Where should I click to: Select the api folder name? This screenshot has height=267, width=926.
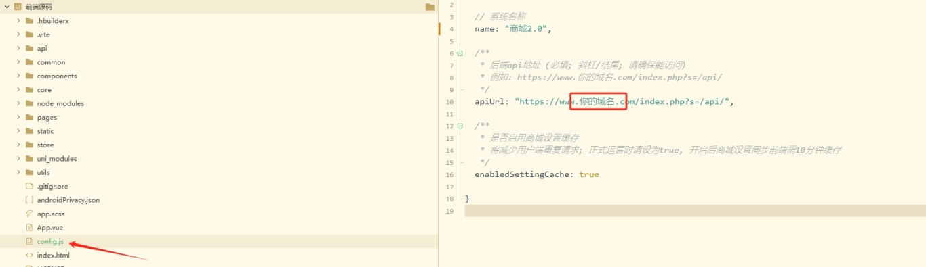(42, 49)
